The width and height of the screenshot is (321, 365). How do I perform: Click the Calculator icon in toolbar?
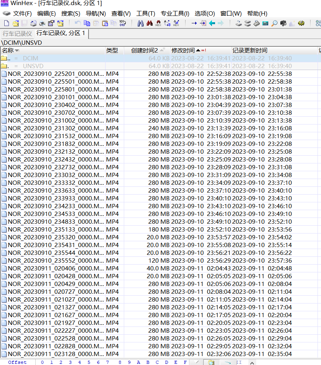pyautogui.click(x=265, y=23)
